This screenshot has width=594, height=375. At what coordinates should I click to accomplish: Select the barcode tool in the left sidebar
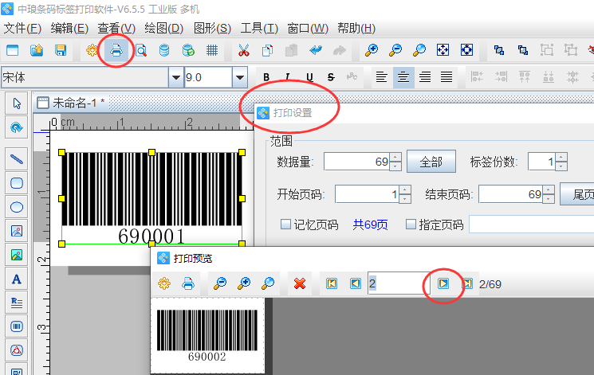16,326
